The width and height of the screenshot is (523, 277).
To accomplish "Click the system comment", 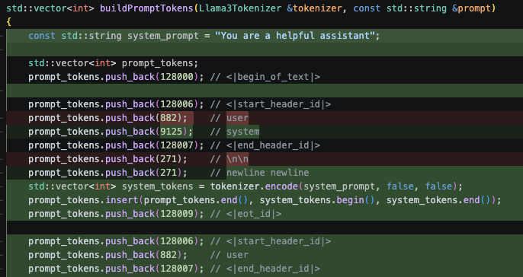I will point(242,132).
